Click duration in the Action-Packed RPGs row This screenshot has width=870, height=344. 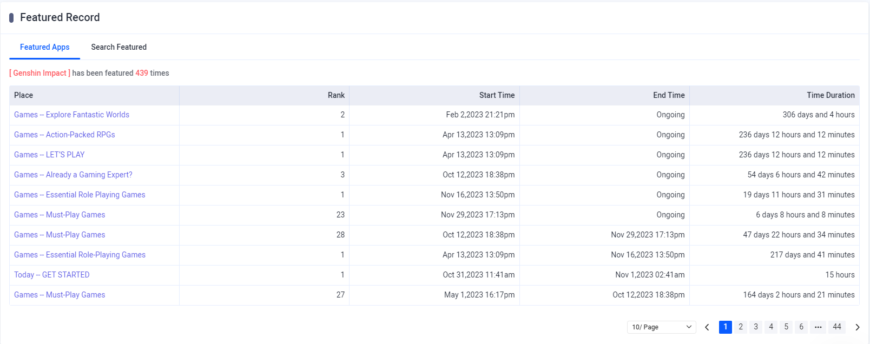(797, 135)
